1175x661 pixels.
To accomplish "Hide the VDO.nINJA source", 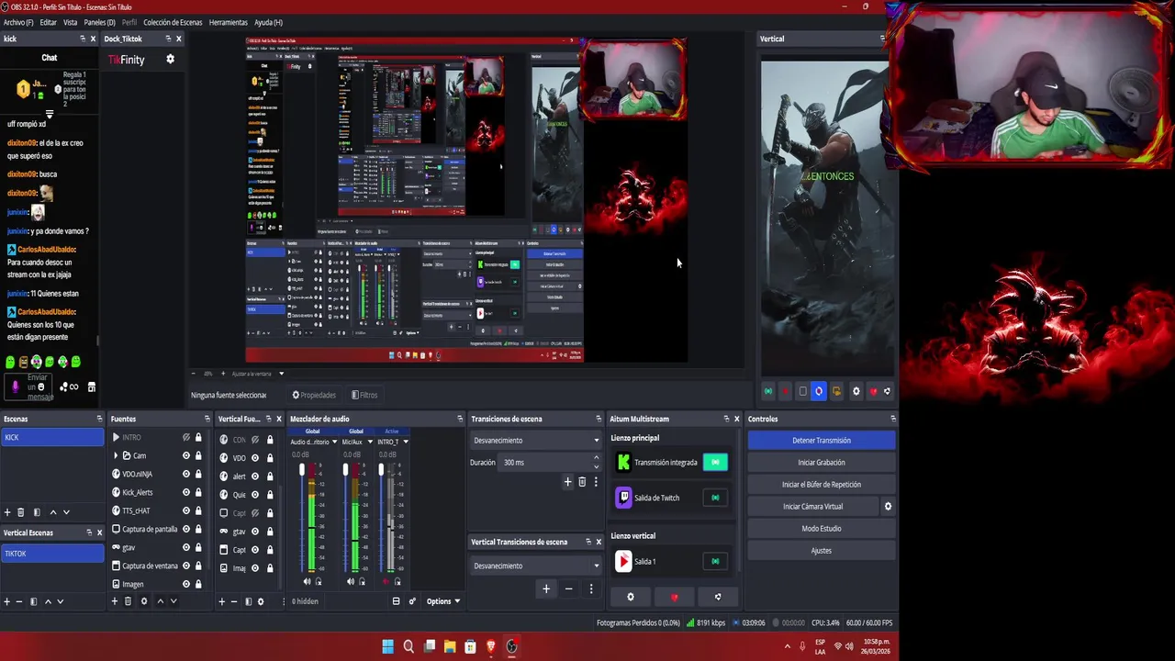I will pyautogui.click(x=186, y=474).
